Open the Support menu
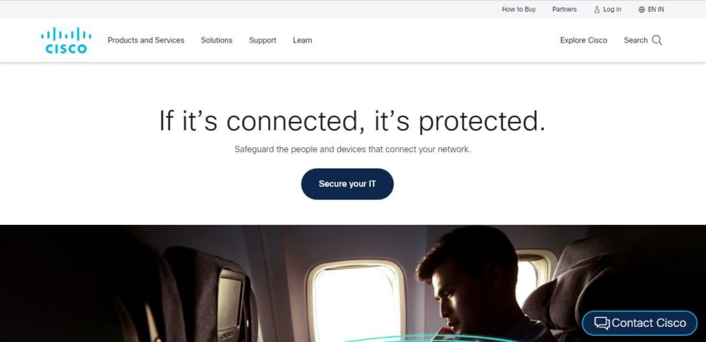Screen dimensions: 706x342 pyautogui.click(x=263, y=40)
